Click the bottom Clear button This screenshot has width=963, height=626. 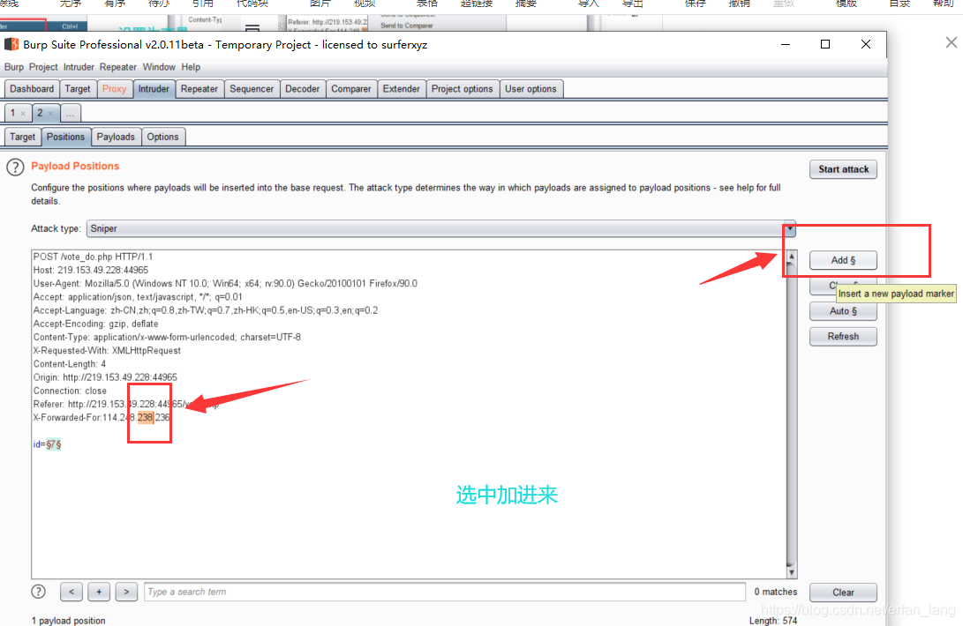pyautogui.click(x=843, y=592)
